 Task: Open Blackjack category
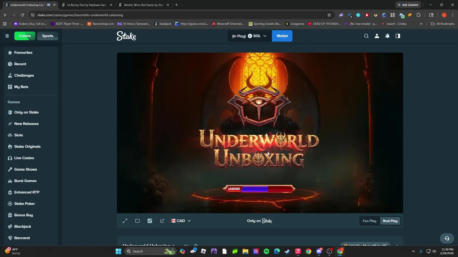(x=31, y=226)
